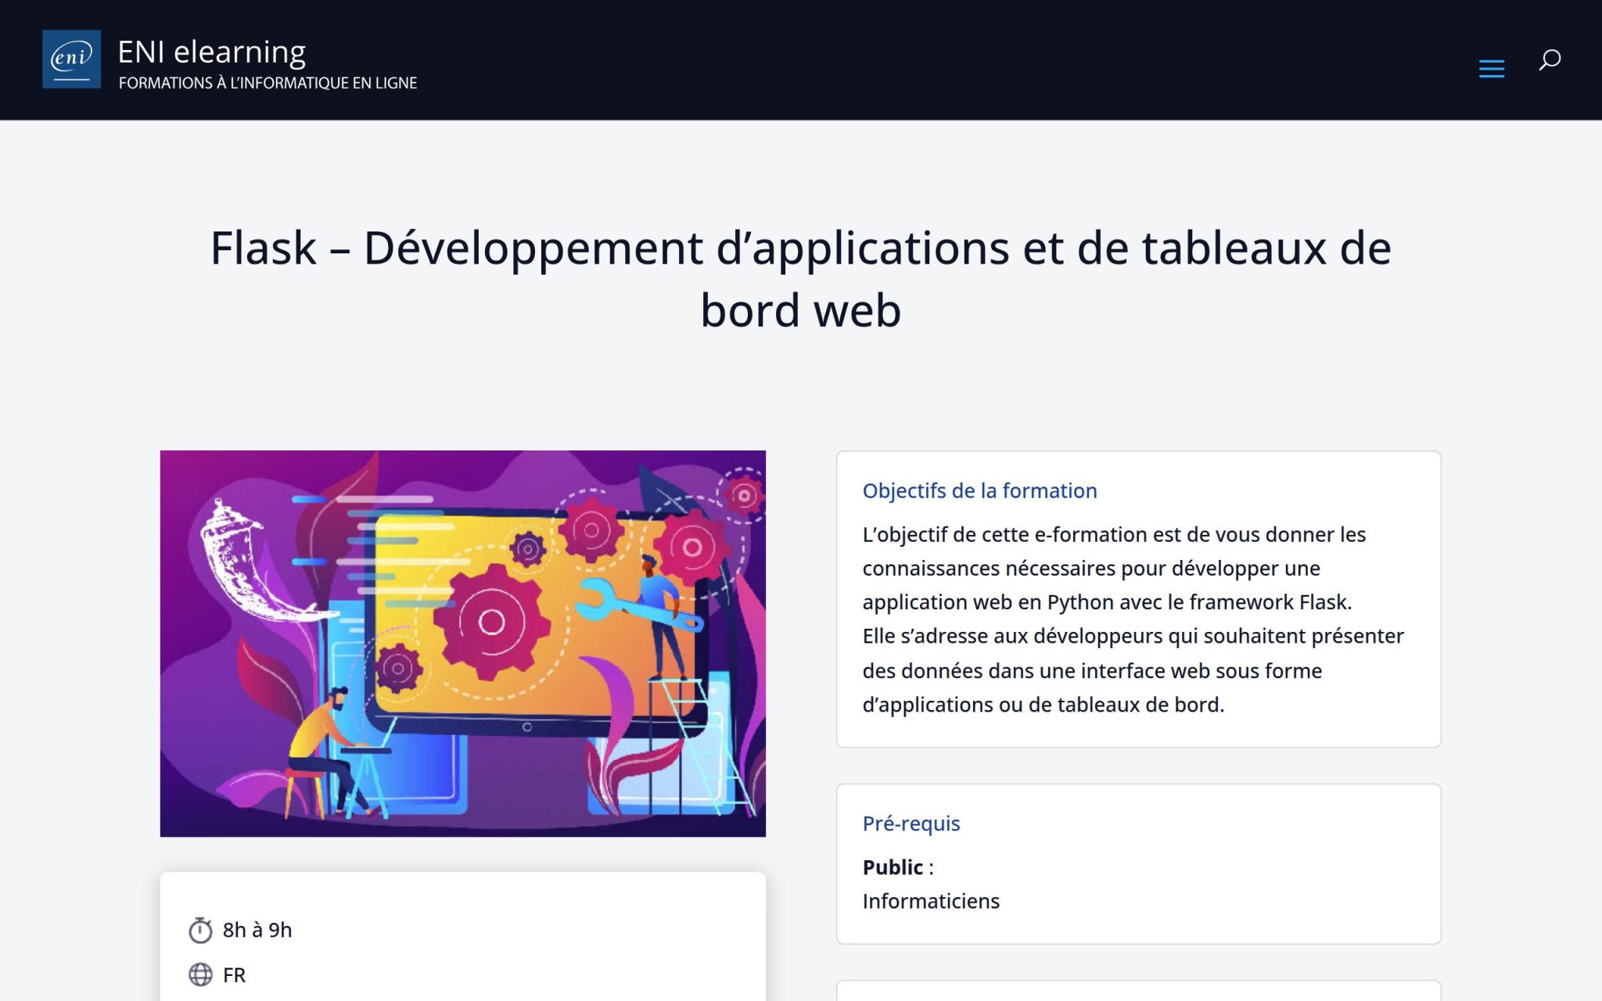Click the duration text 8h à 9h

(257, 930)
